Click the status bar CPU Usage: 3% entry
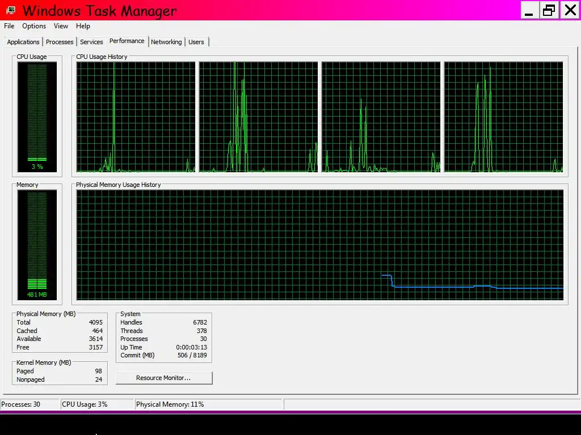The image size is (581, 435). tap(97, 404)
